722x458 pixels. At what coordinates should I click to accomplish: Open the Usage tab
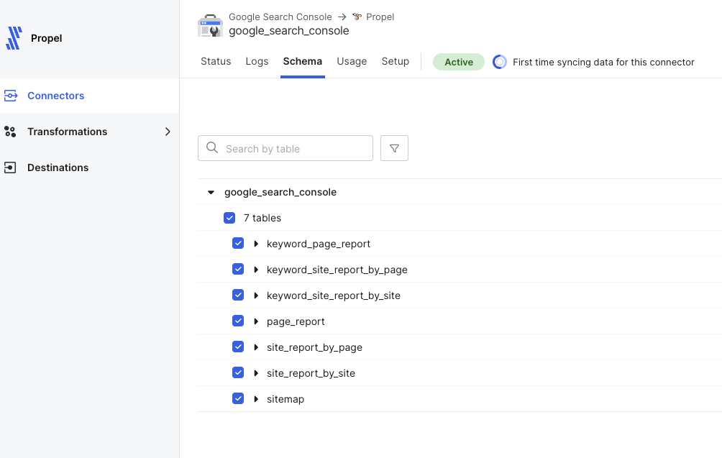pyautogui.click(x=352, y=61)
